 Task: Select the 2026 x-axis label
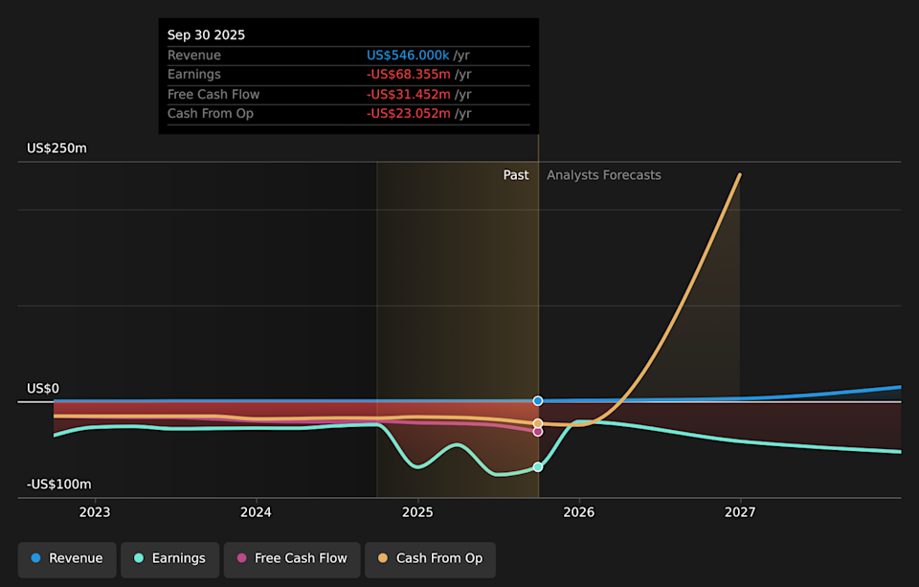578,512
